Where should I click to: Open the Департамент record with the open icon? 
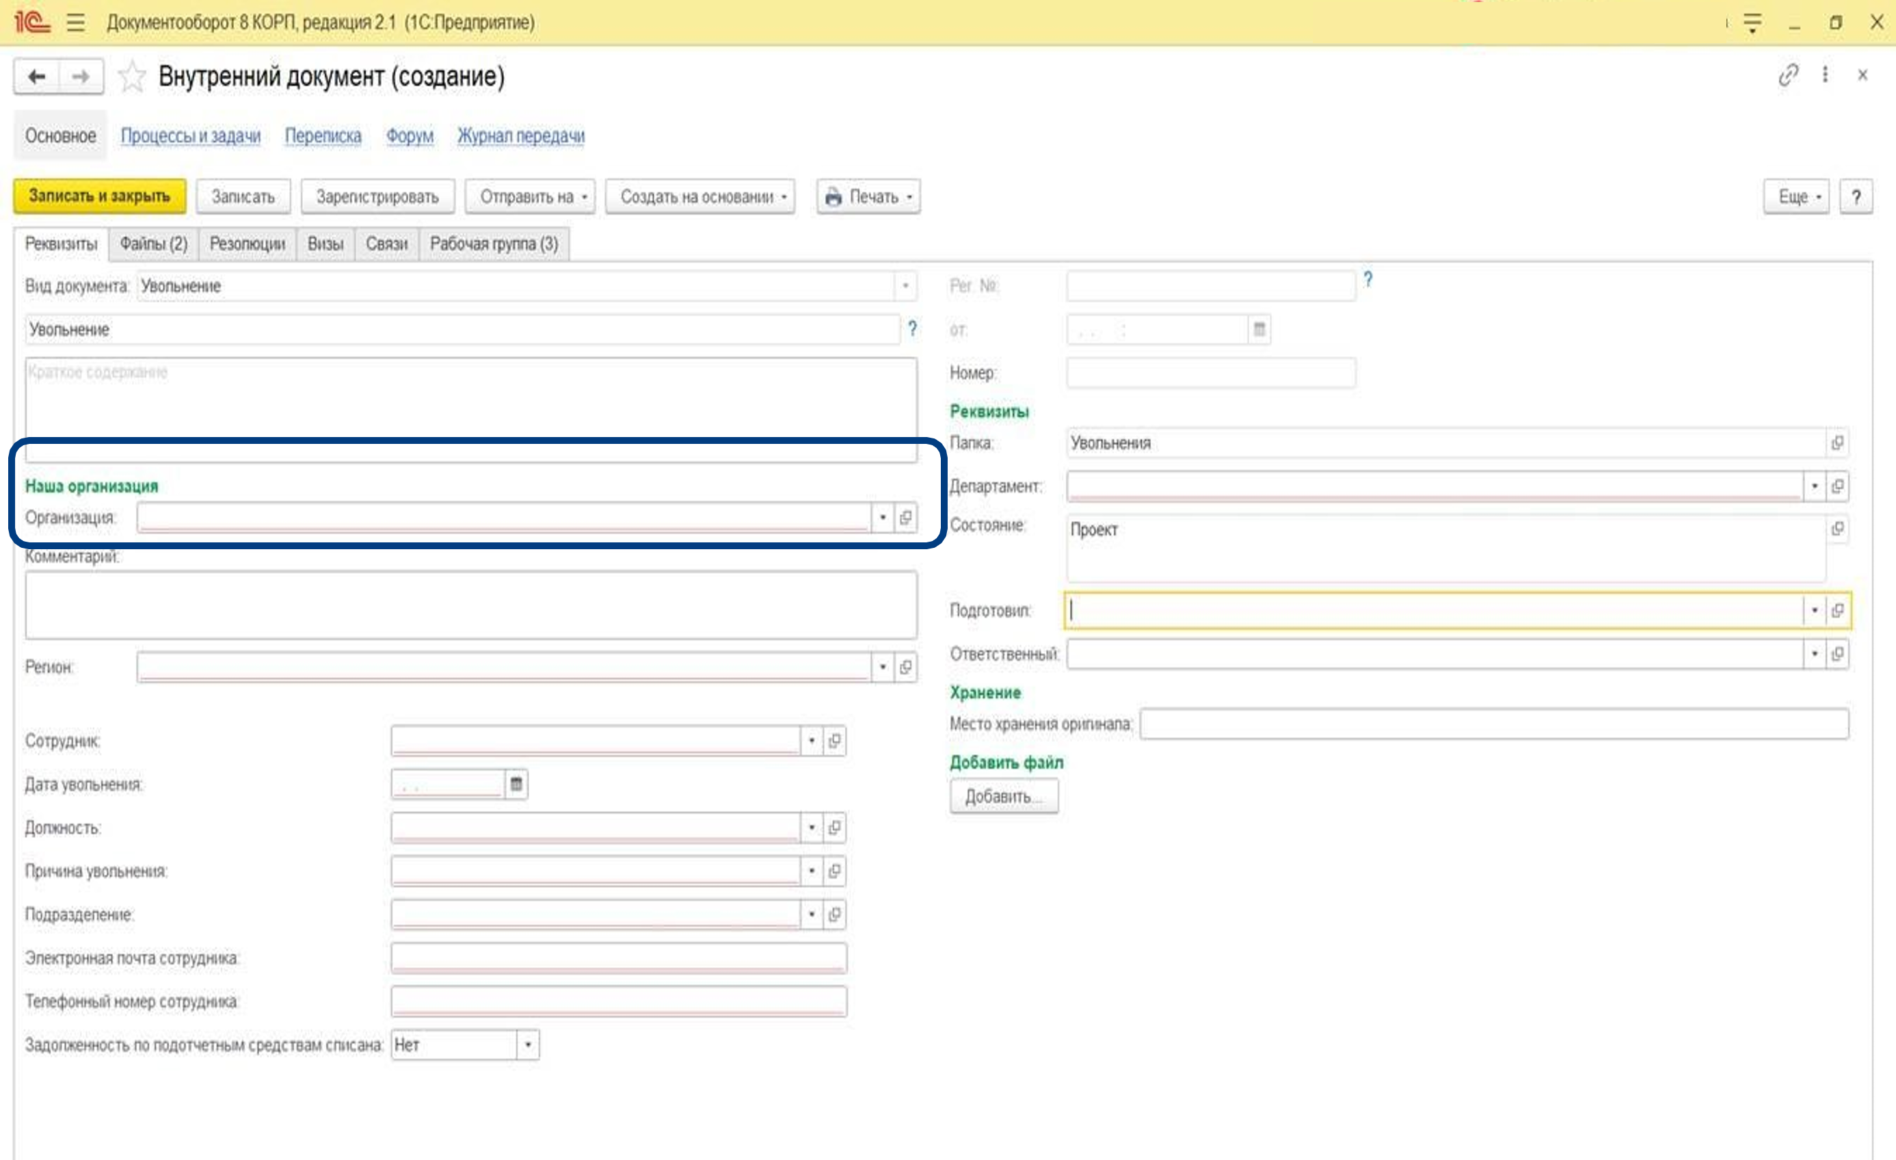coord(1837,486)
